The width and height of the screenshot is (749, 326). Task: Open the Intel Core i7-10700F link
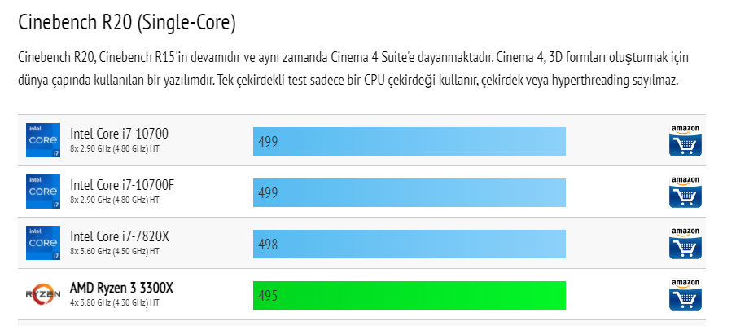click(x=122, y=185)
